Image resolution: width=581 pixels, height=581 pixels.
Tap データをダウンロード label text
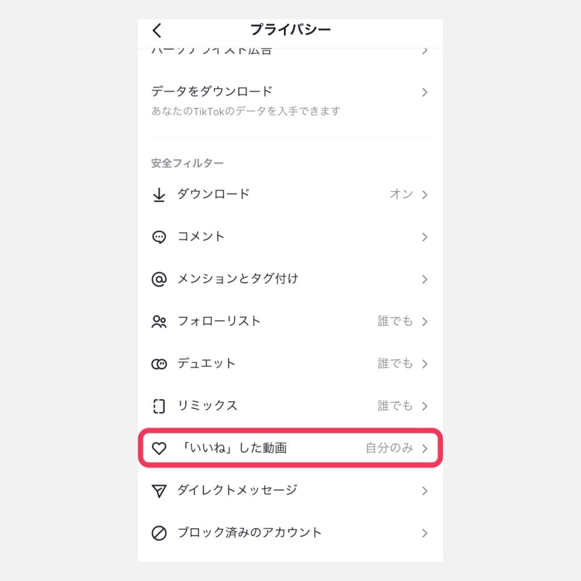click(x=212, y=91)
